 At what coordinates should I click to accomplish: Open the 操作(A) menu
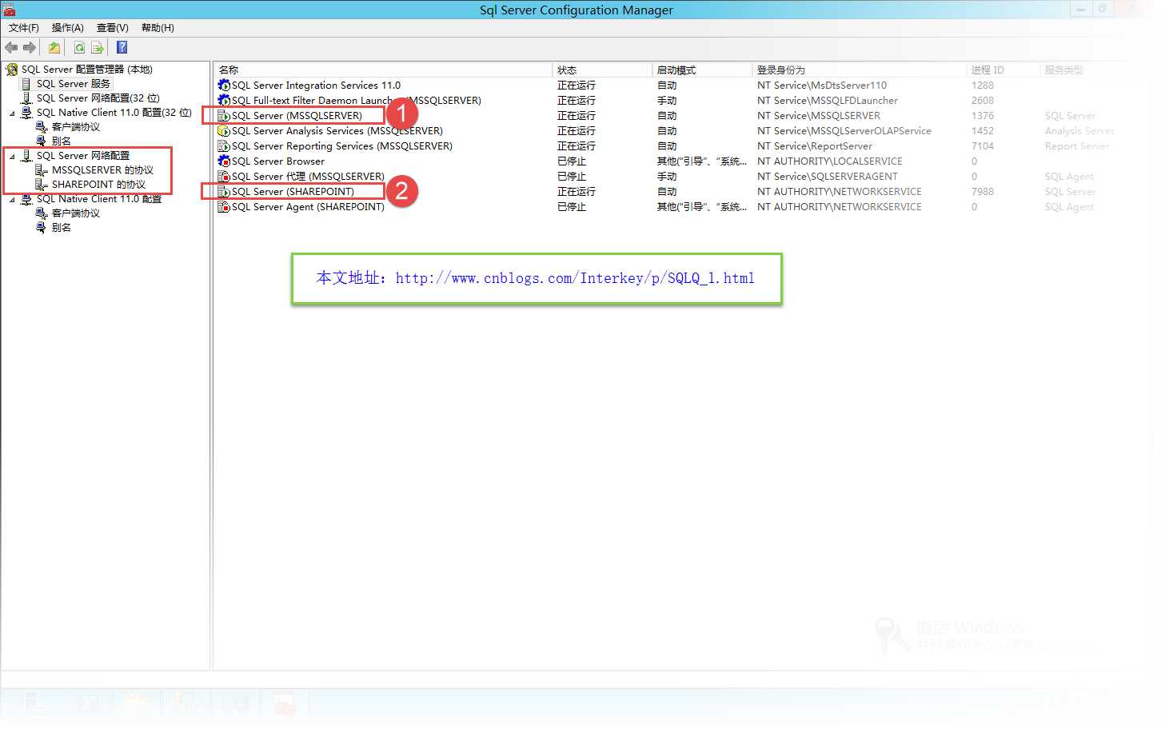pos(68,28)
